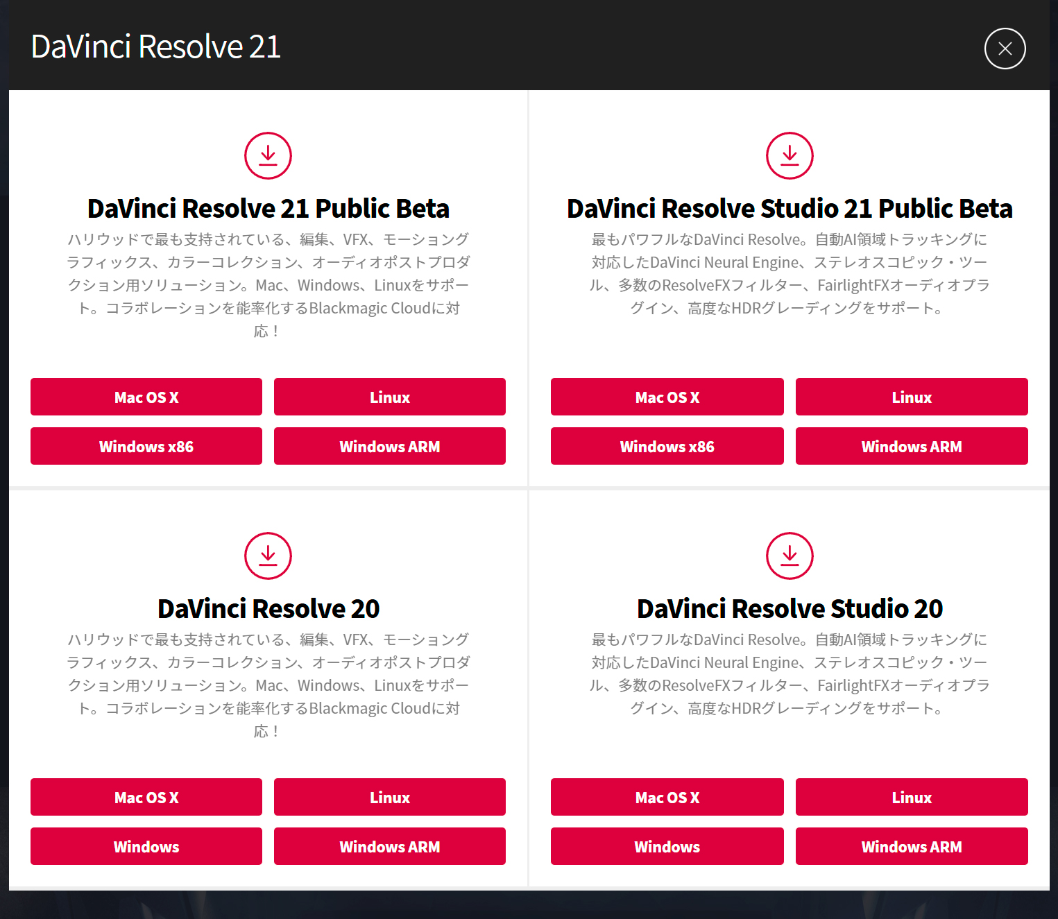This screenshot has width=1058, height=919.
Task: Download DaVinci Resolve Studio 21 Public Beta for Windows x86
Action: pos(667,446)
